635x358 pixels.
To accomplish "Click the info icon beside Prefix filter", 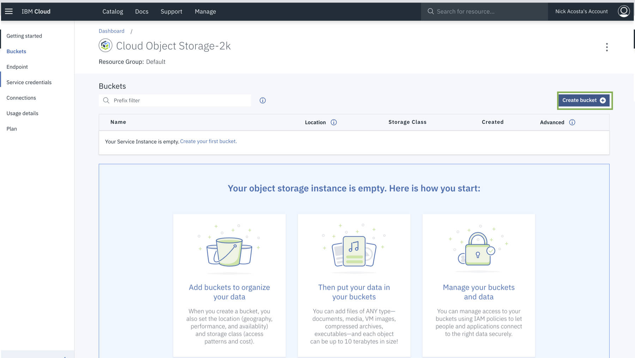I will click(x=262, y=100).
